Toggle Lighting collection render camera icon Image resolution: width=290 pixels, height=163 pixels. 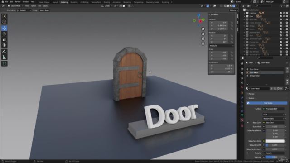[x=287, y=13]
